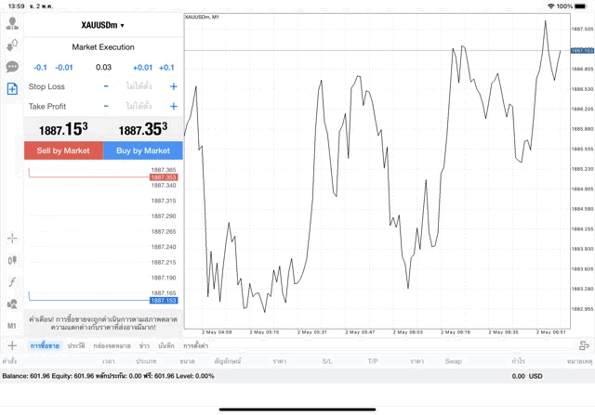Increase volume by 0.01
This screenshot has height=415, width=595.
[x=142, y=67]
